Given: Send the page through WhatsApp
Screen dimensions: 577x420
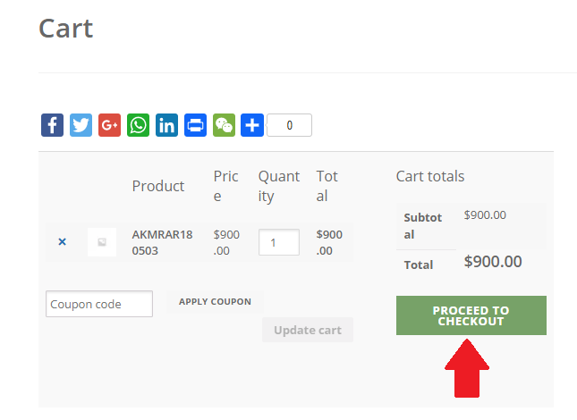Looking at the screenshot, I should [138, 125].
